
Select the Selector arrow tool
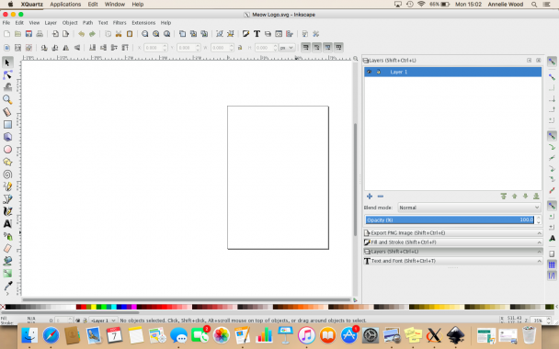[7, 62]
